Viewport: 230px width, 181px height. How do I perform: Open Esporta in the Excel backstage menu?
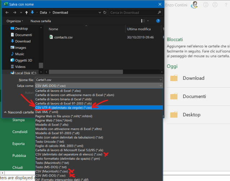pos(19,144)
